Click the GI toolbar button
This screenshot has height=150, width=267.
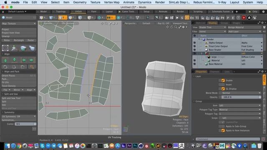tap(208, 18)
